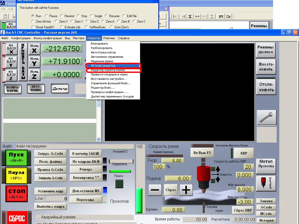Click the wrench settings icon button

click(x=266, y=117)
